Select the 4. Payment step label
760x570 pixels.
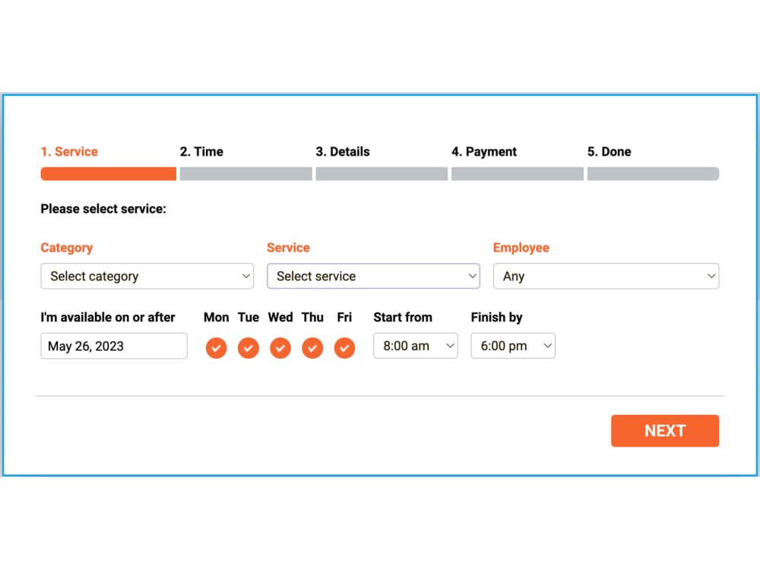click(484, 151)
